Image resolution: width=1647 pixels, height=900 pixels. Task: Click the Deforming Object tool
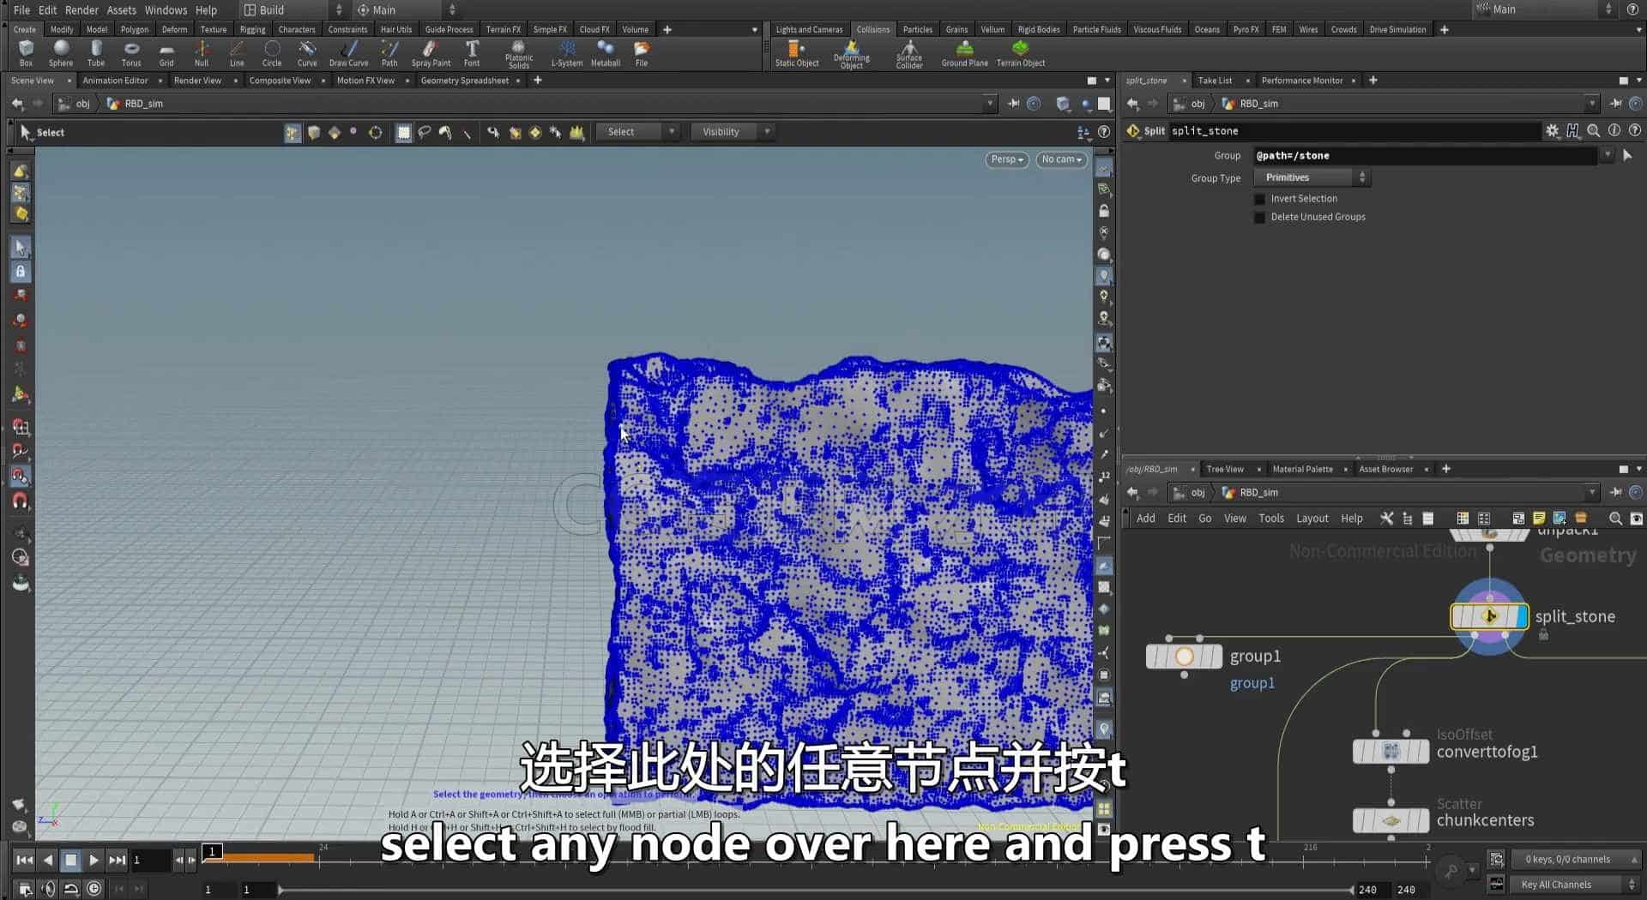point(851,54)
